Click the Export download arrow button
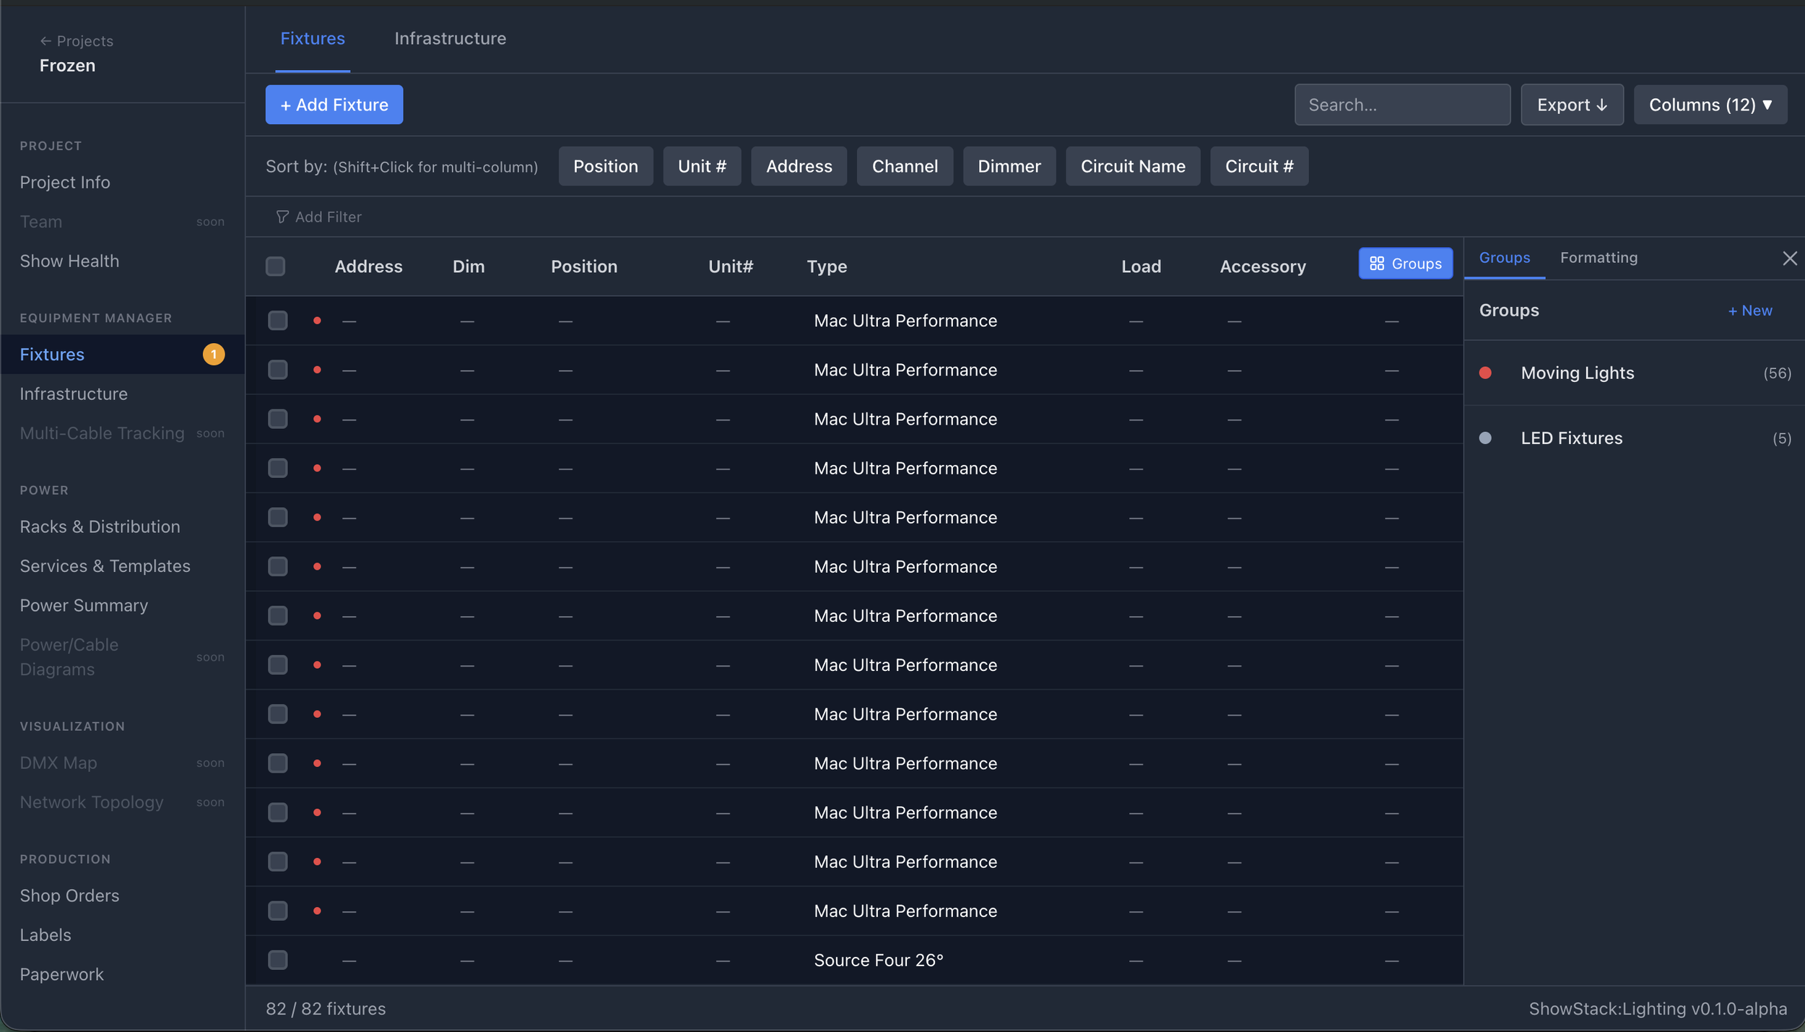The image size is (1805, 1032). 1572,105
